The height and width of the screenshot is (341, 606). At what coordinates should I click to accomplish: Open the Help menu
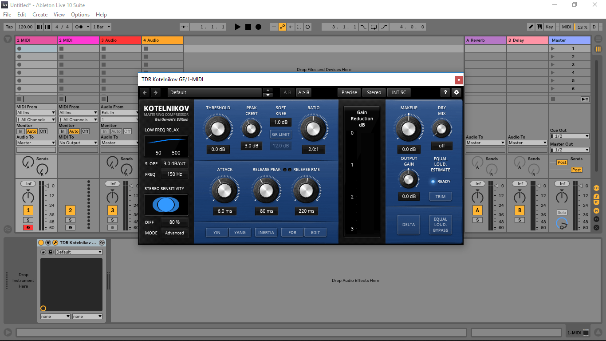click(x=101, y=15)
